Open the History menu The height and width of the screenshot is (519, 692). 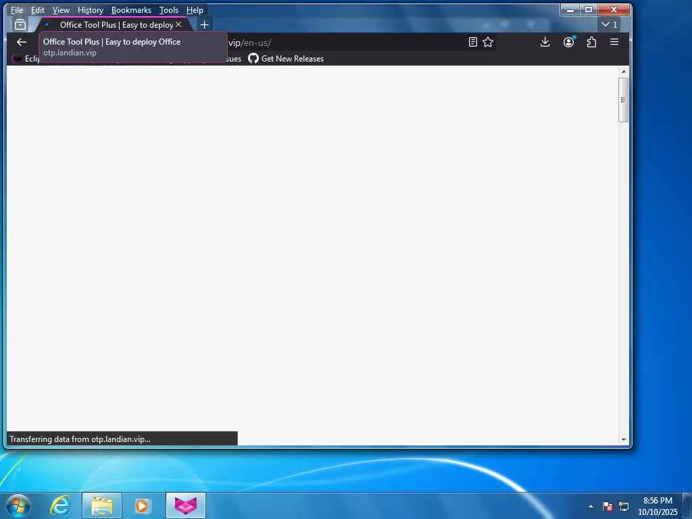click(91, 10)
